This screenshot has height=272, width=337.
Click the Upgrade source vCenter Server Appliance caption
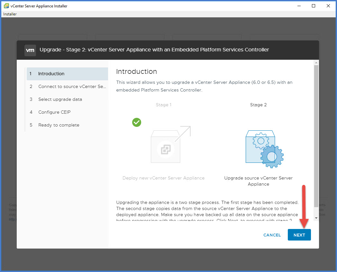pyautogui.click(x=258, y=181)
